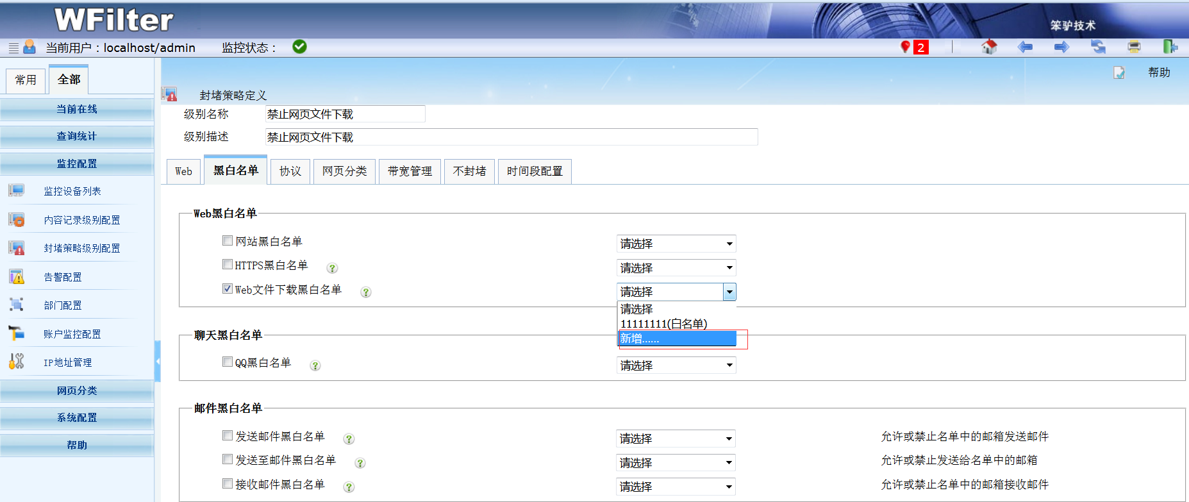
Task: Click the save document icon near 帮助
Action: tap(1118, 73)
